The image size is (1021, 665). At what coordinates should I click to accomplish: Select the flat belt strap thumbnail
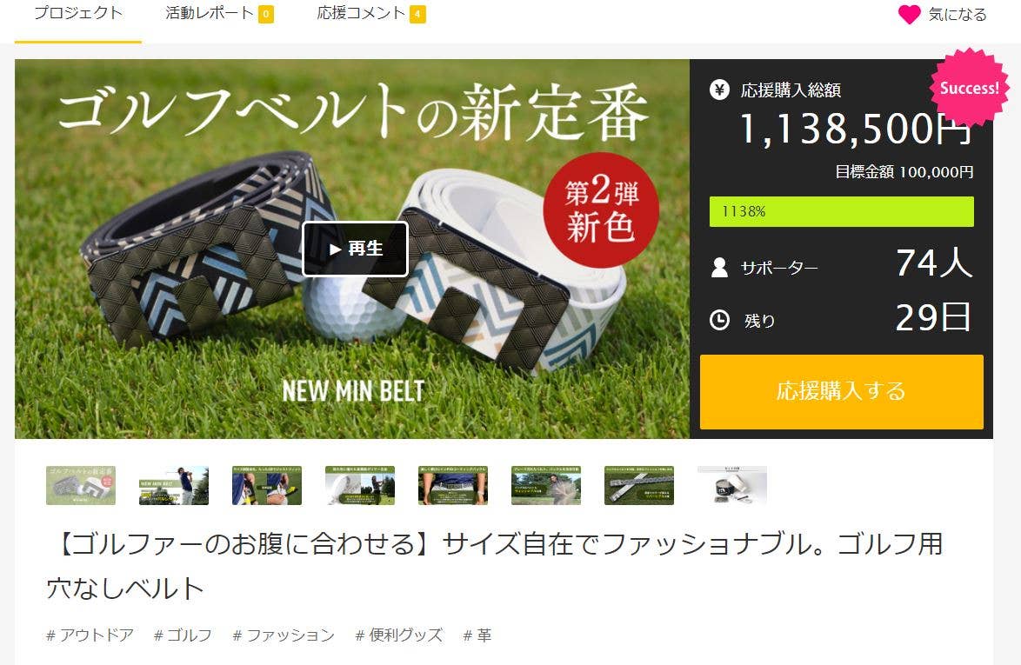[638, 485]
